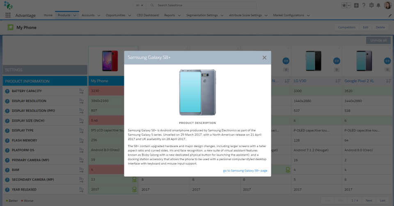This screenshot has width=394, height=206.
Task: Click the Year Released help icon
Action: click(7, 190)
